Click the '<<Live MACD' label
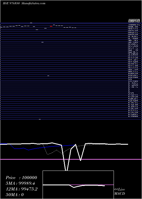 coord(120,191)
